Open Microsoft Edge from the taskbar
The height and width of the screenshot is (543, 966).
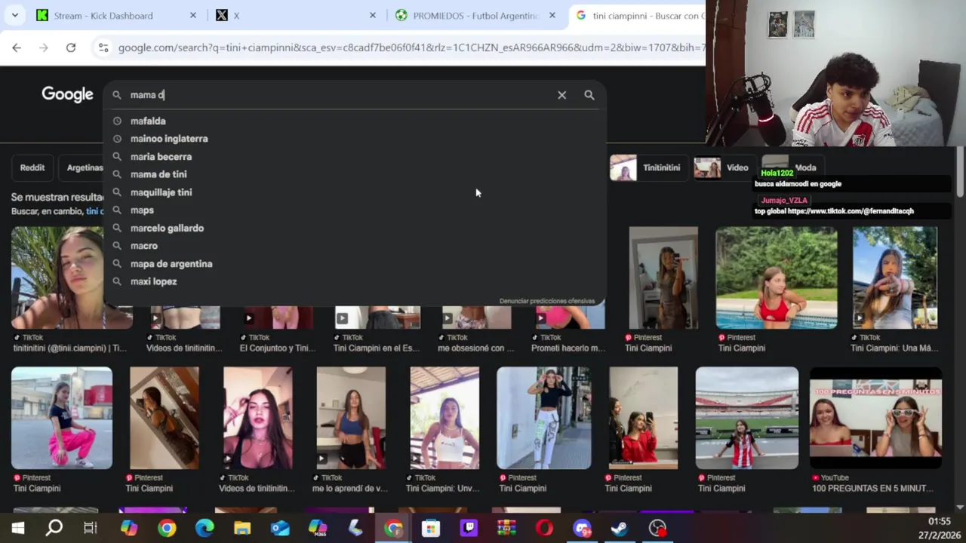click(x=205, y=529)
